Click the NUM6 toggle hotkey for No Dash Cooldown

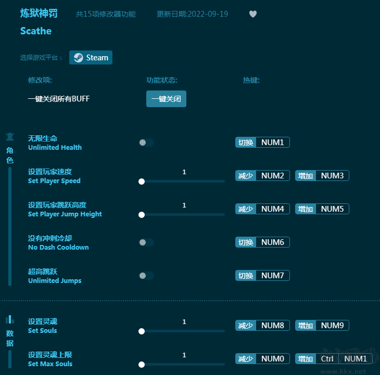tap(262, 242)
